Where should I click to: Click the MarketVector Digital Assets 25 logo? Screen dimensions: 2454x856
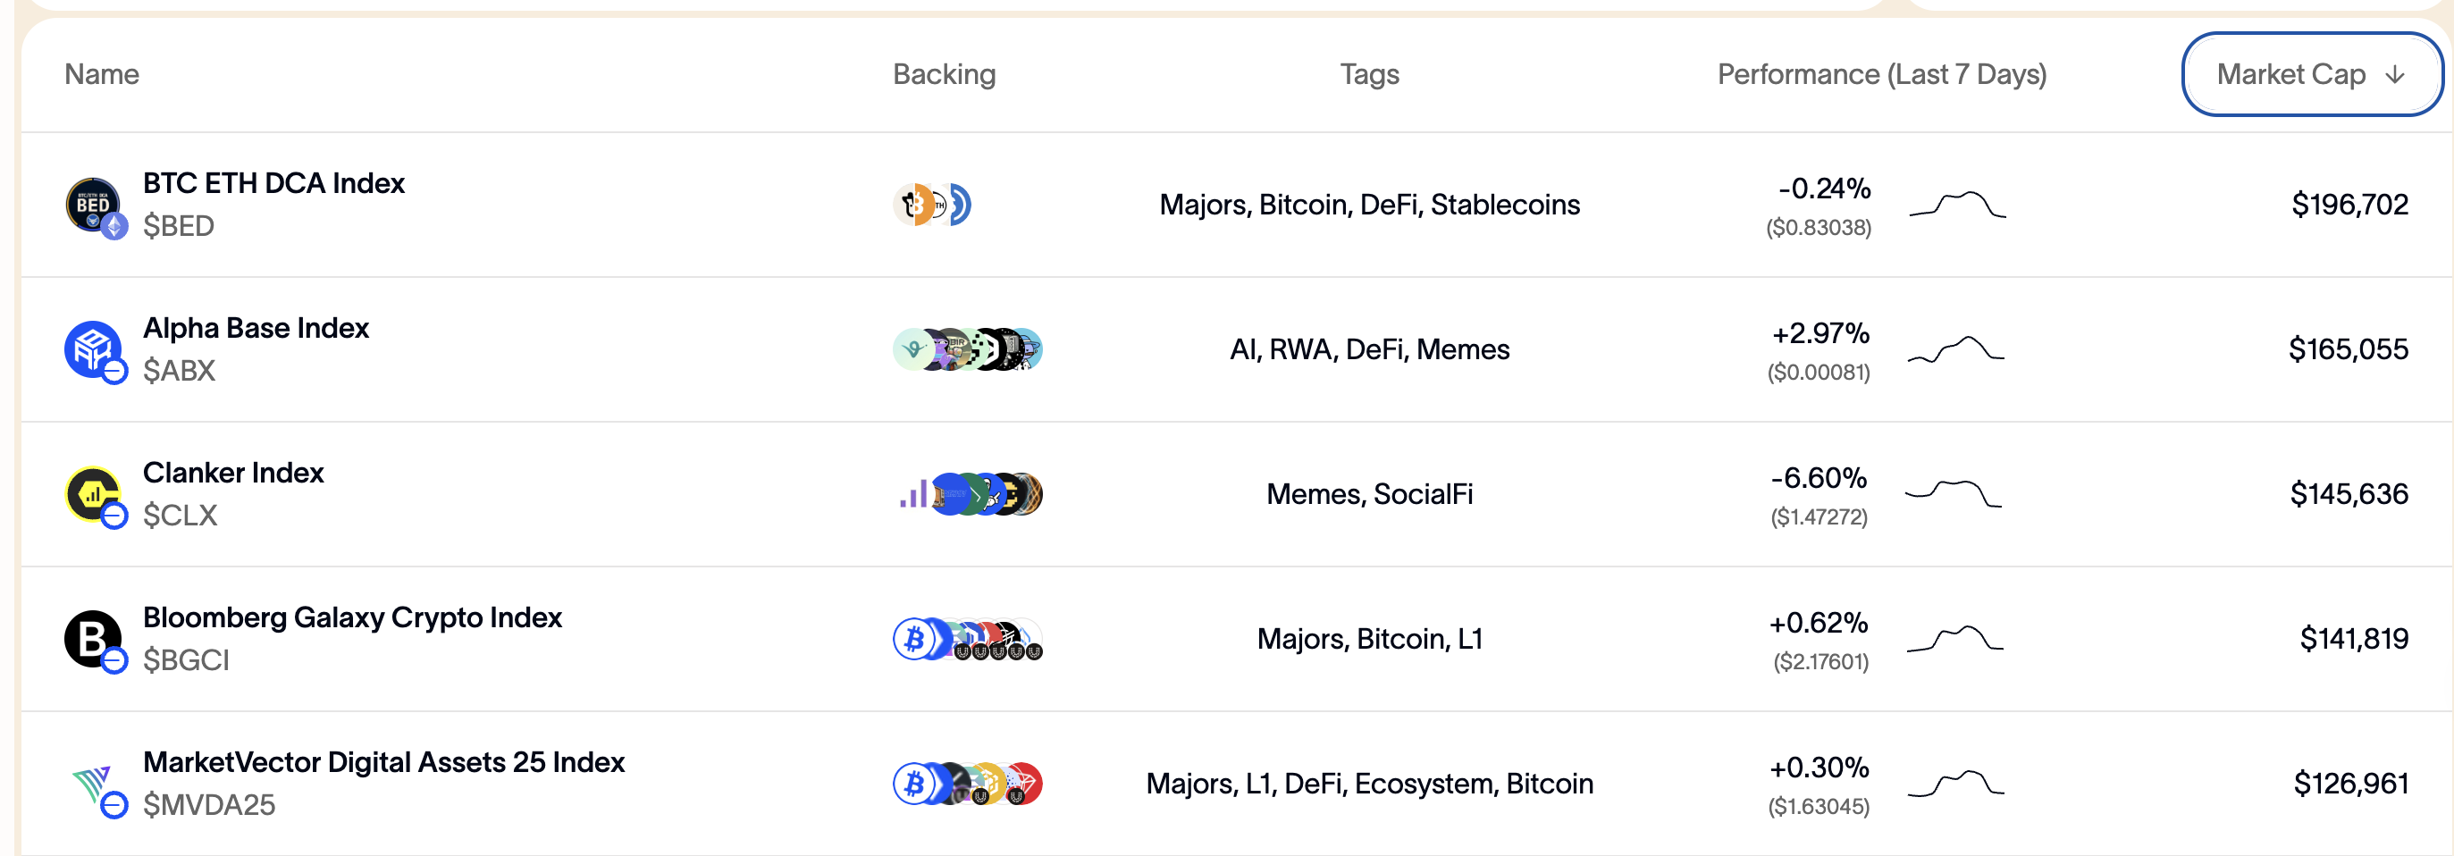pos(93,784)
